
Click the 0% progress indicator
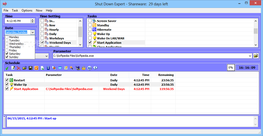click(231, 67)
